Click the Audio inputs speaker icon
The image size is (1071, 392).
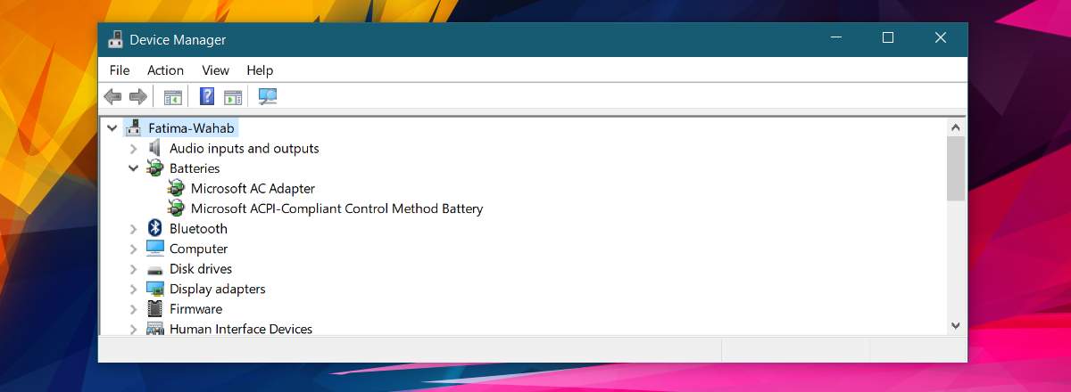point(155,148)
